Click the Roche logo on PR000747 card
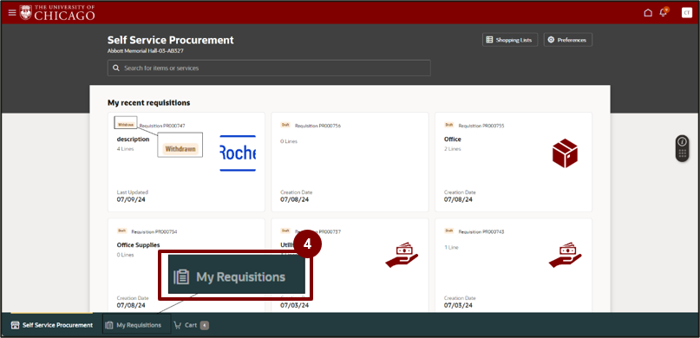The image size is (700, 338). 238,153
